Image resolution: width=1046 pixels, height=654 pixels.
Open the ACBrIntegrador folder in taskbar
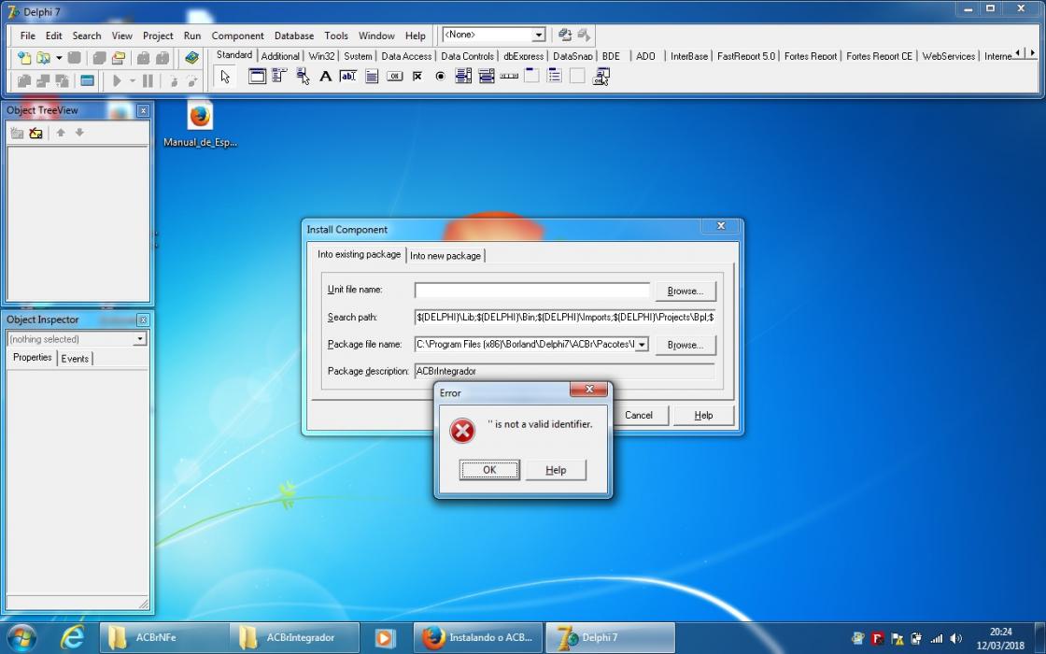[x=294, y=637]
